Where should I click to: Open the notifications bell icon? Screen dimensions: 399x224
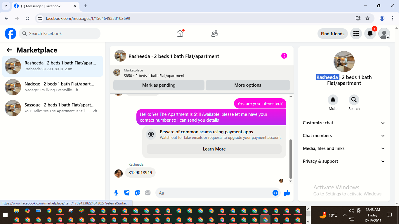(x=370, y=34)
